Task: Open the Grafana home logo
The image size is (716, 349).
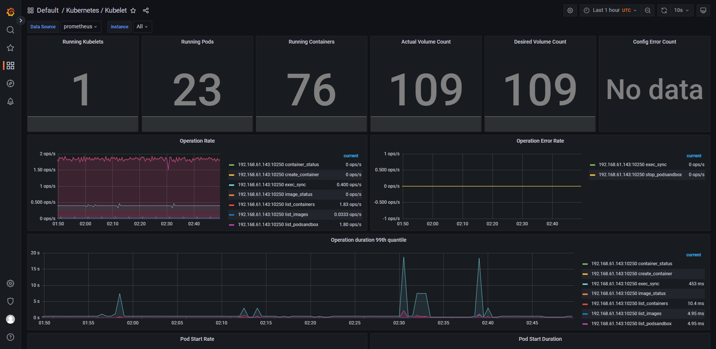Action: [10, 12]
